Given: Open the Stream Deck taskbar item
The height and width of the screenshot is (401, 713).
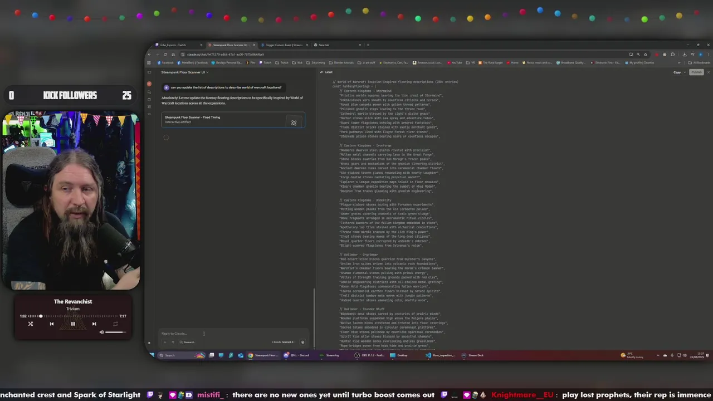Looking at the screenshot, I should [473, 355].
